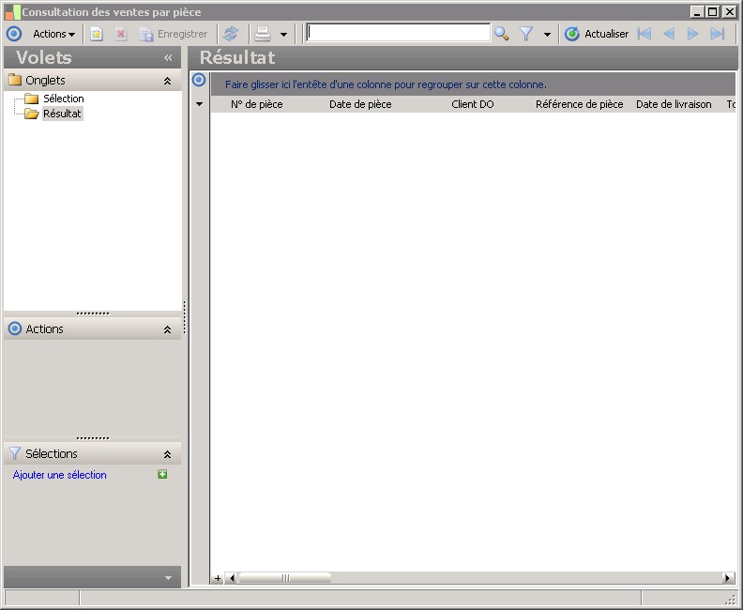Collapse the Volets side panel

point(168,57)
